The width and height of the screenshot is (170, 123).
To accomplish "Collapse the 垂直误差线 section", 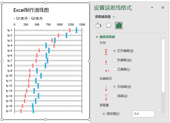I will 97,37.
